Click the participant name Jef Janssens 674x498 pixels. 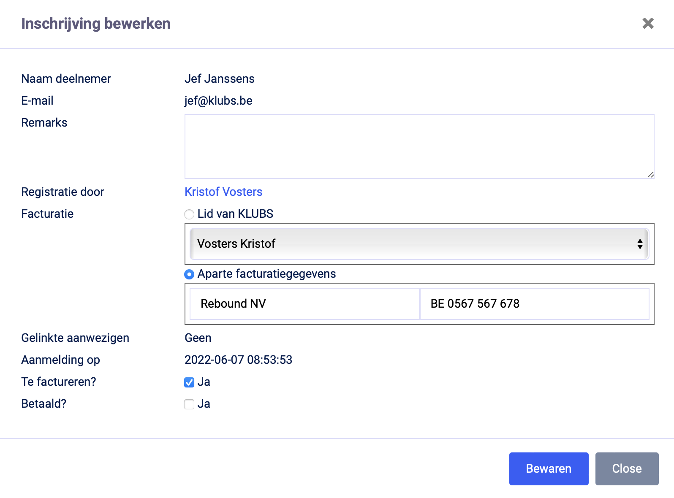[220, 79]
